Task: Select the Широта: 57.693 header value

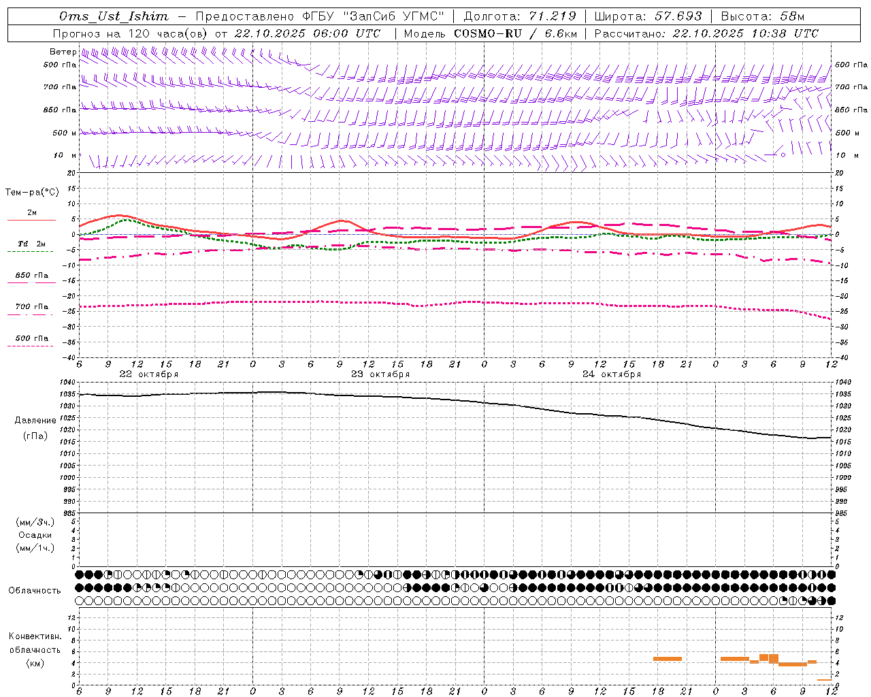Action: [x=648, y=16]
